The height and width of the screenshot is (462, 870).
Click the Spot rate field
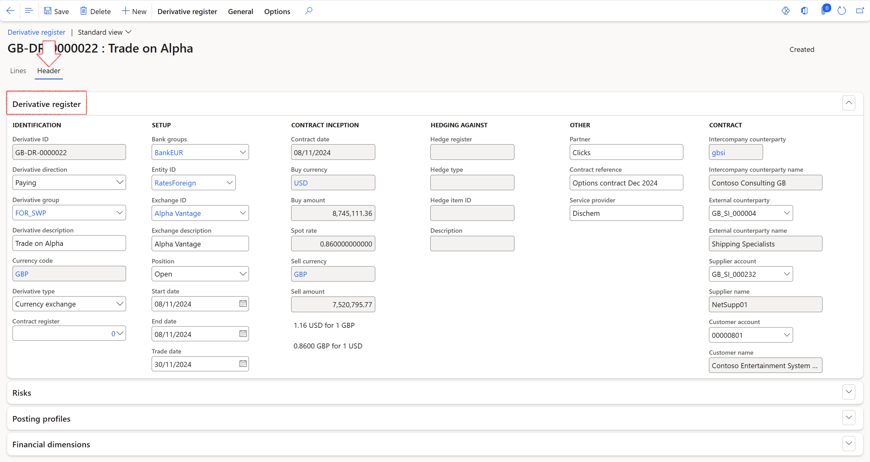click(333, 243)
